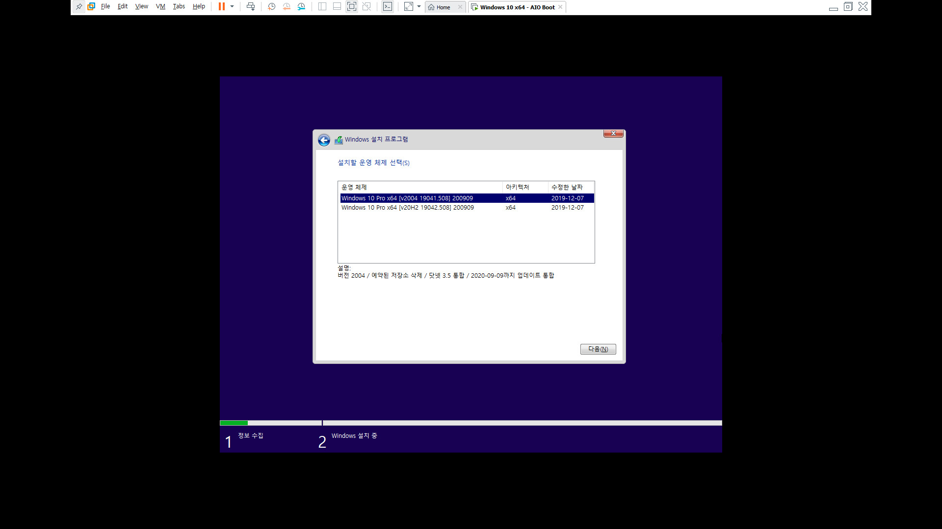The width and height of the screenshot is (942, 529).
Task: Send Ctrl+Alt+Del to the VM
Action: (251, 7)
